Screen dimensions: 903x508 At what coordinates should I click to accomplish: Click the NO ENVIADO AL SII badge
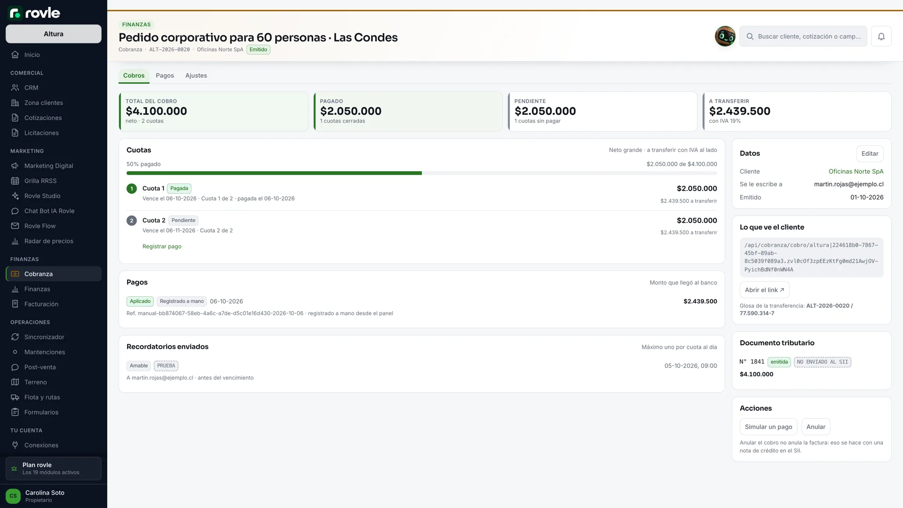pyautogui.click(x=822, y=362)
